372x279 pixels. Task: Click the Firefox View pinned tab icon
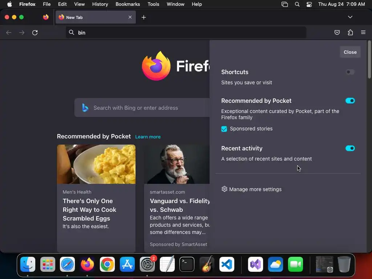pyautogui.click(x=46, y=17)
